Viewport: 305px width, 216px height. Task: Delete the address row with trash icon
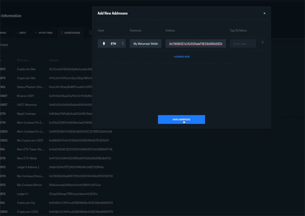pyautogui.click(x=262, y=42)
